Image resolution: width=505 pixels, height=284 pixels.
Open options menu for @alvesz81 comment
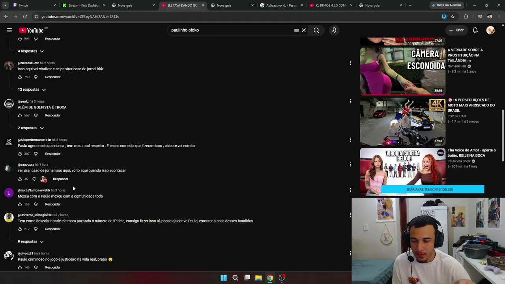click(x=350, y=253)
